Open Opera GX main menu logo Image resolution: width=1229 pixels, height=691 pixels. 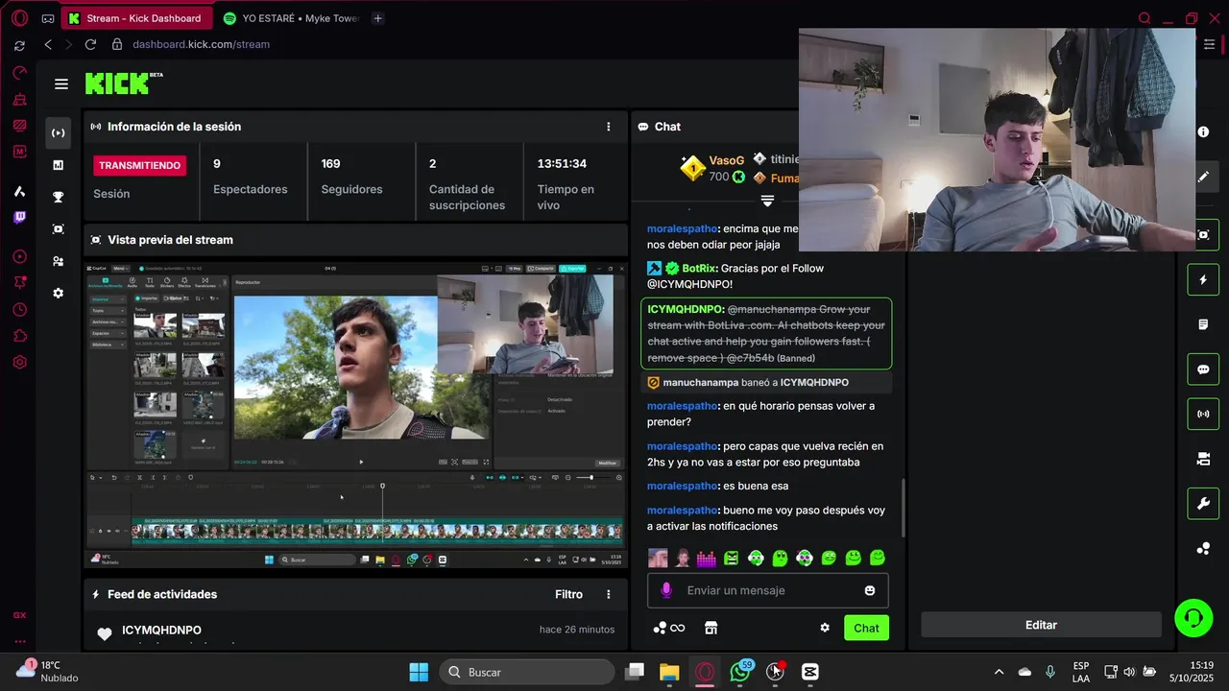[x=19, y=18]
